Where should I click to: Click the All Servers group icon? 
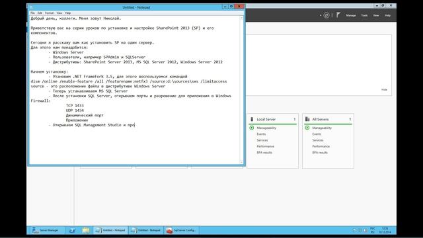pos(307,119)
